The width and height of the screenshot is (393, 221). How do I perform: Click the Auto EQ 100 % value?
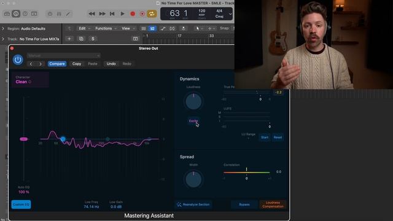pos(23,192)
